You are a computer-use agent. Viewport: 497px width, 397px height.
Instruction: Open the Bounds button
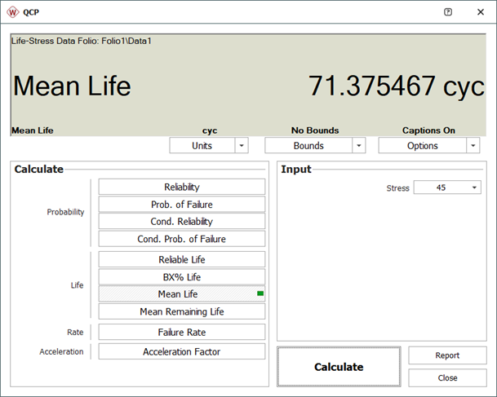[x=308, y=146]
